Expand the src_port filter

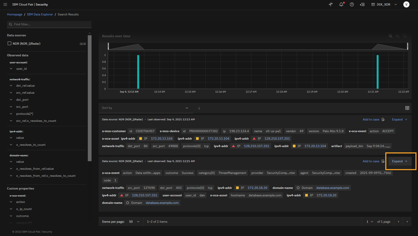click(x=11, y=107)
